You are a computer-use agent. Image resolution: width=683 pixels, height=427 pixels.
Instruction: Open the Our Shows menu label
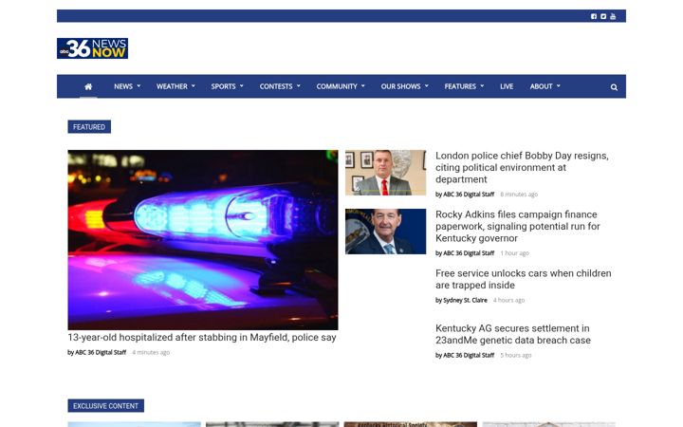pos(400,86)
